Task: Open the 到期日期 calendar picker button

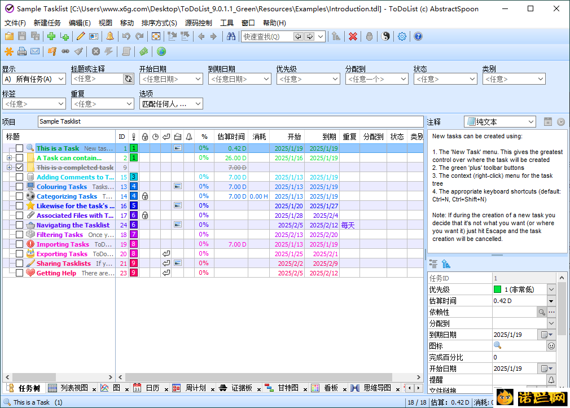Action: coord(547,335)
